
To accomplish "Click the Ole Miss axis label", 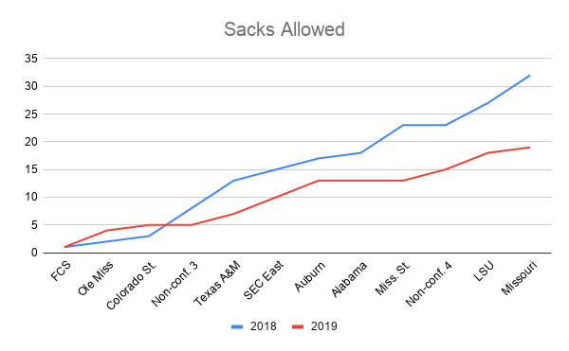I will click(x=96, y=278).
